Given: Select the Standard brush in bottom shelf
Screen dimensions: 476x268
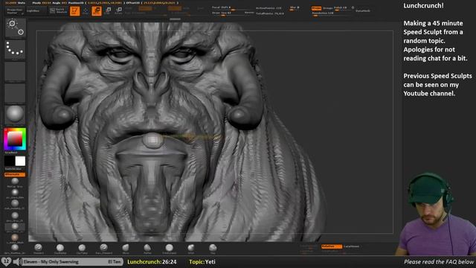Looking at the screenshot, I should [38, 249].
